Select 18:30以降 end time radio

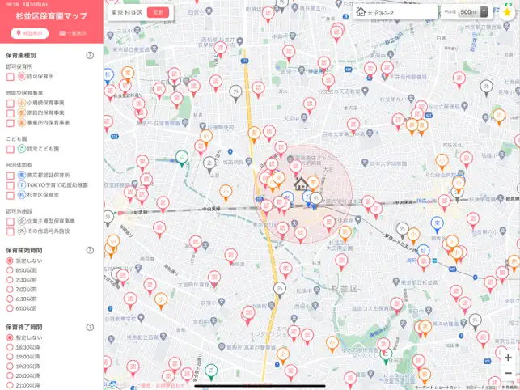point(10,347)
